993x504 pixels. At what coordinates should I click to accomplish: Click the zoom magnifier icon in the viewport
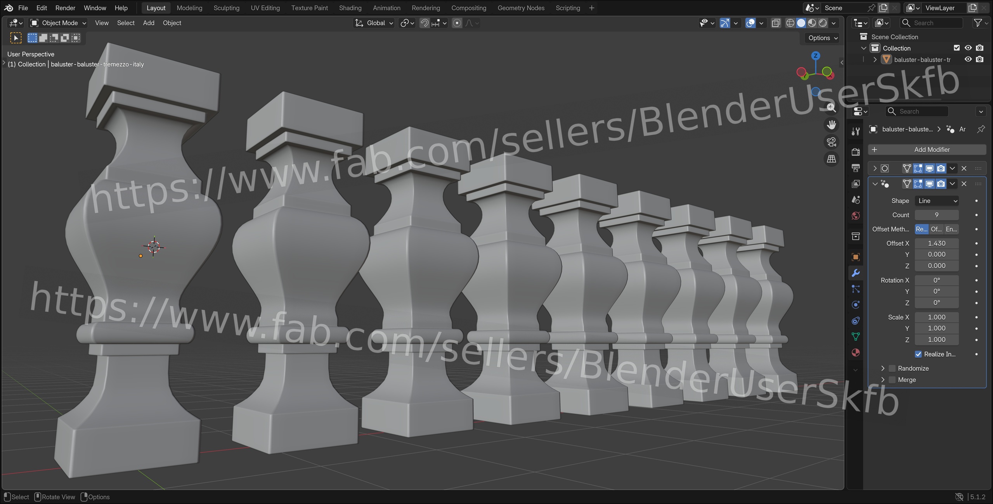point(831,108)
